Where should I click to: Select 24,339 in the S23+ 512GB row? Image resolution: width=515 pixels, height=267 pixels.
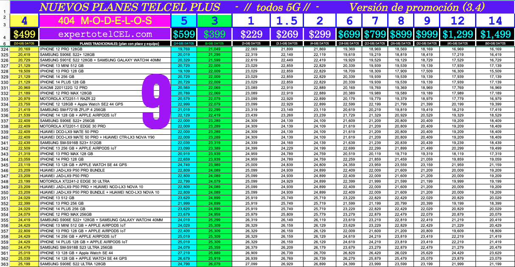point(251,143)
